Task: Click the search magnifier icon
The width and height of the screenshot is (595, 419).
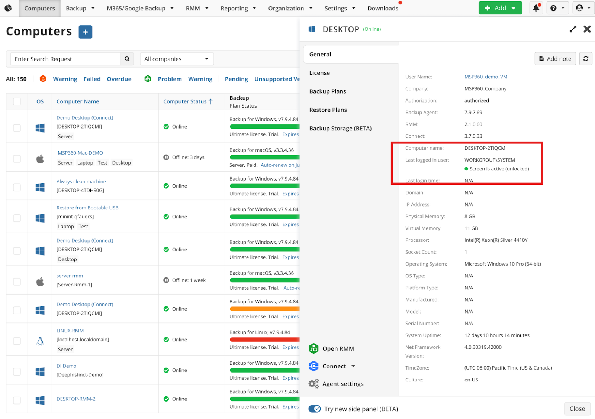Action: tap(127, 59)
